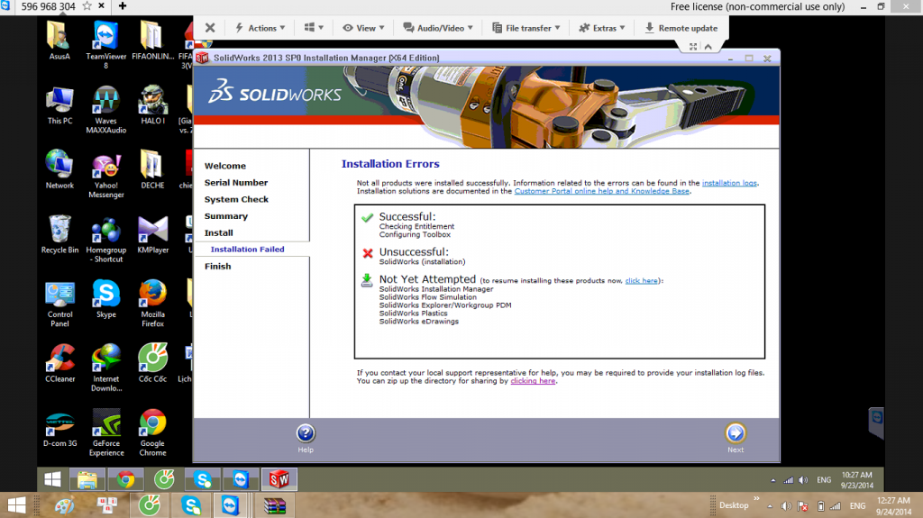923x518 pixels.
Task: Open the FIFAONLIN... folder icon
Action: (152, 41)
